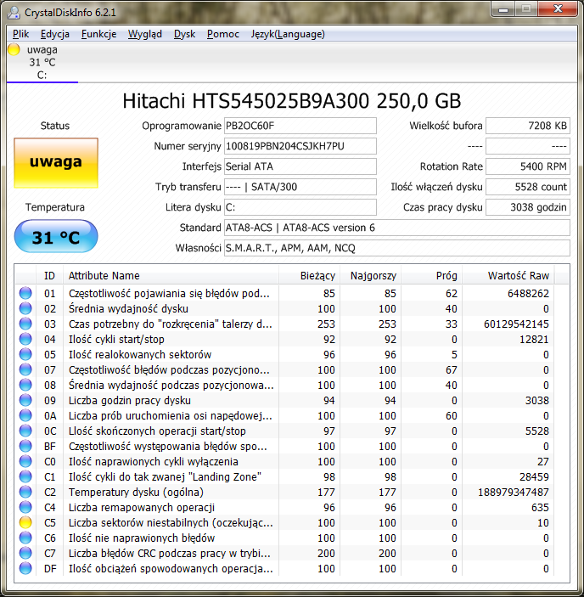Click the Rotation Rate field 5400 RPM

point(528,166)
